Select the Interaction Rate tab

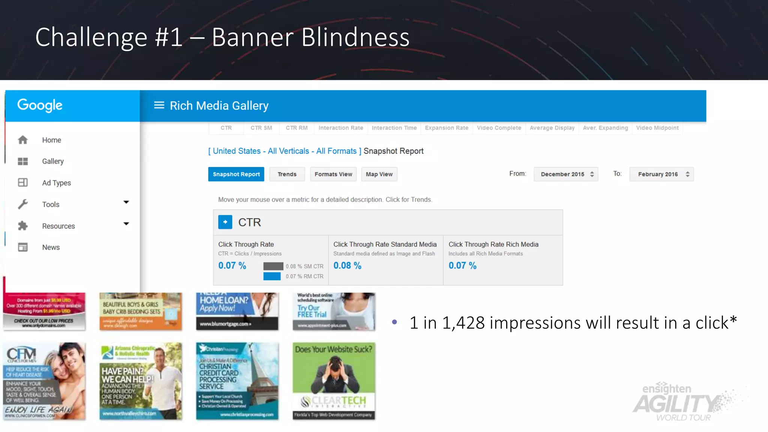point(341,128)
